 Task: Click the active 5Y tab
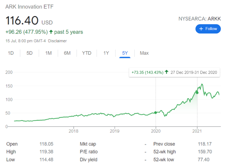pyautogui.click(x=125, y=53)
